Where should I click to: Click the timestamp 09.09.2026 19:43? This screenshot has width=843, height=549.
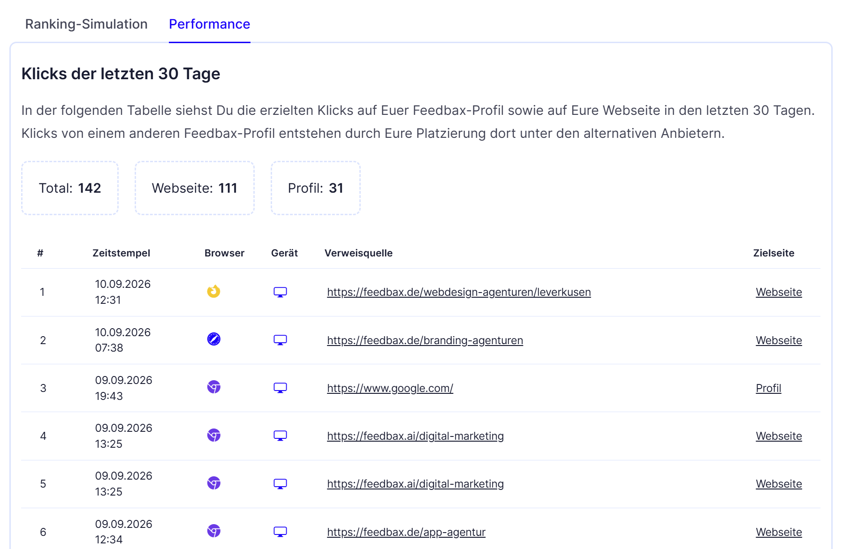click(x=124, y=388)
